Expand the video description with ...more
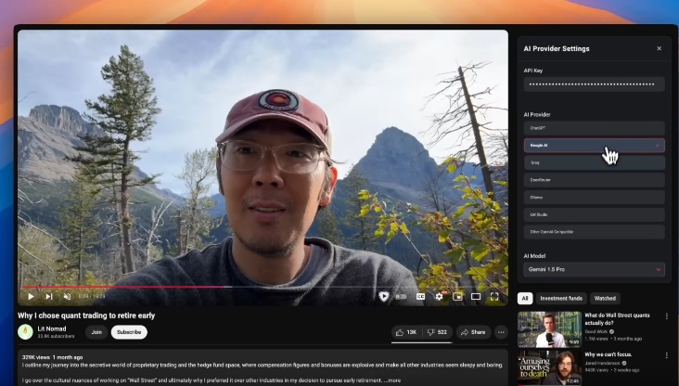Image resolution: width=679 pixels, height=386 pixels. pos(393,380)
